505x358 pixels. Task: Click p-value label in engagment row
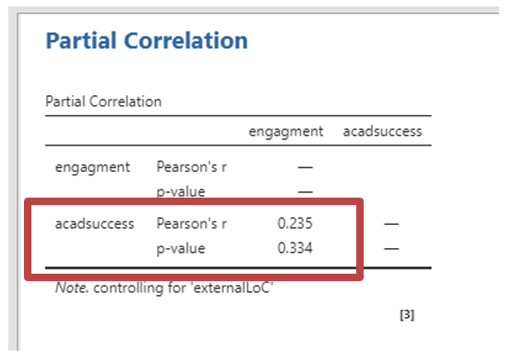click(x=180, y=191)
